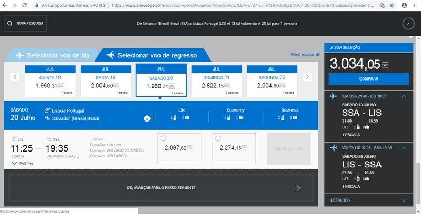Show later dates with right arrow

308,77
